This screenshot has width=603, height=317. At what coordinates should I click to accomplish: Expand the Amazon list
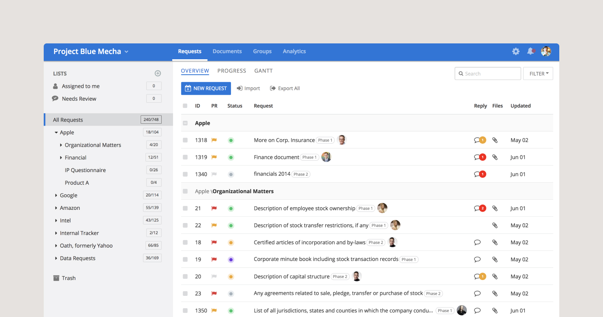pyautogui.click(x=56, y=208)
